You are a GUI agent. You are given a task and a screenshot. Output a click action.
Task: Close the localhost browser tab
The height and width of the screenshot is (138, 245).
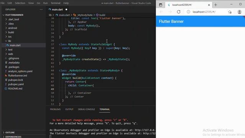coord(209,5)
